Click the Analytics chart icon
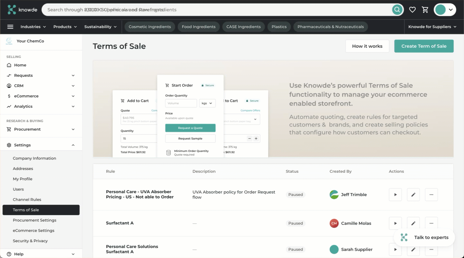 (9, 106)
